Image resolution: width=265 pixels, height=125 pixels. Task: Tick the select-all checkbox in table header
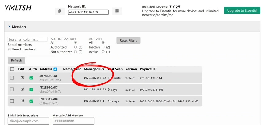(12, 69)
